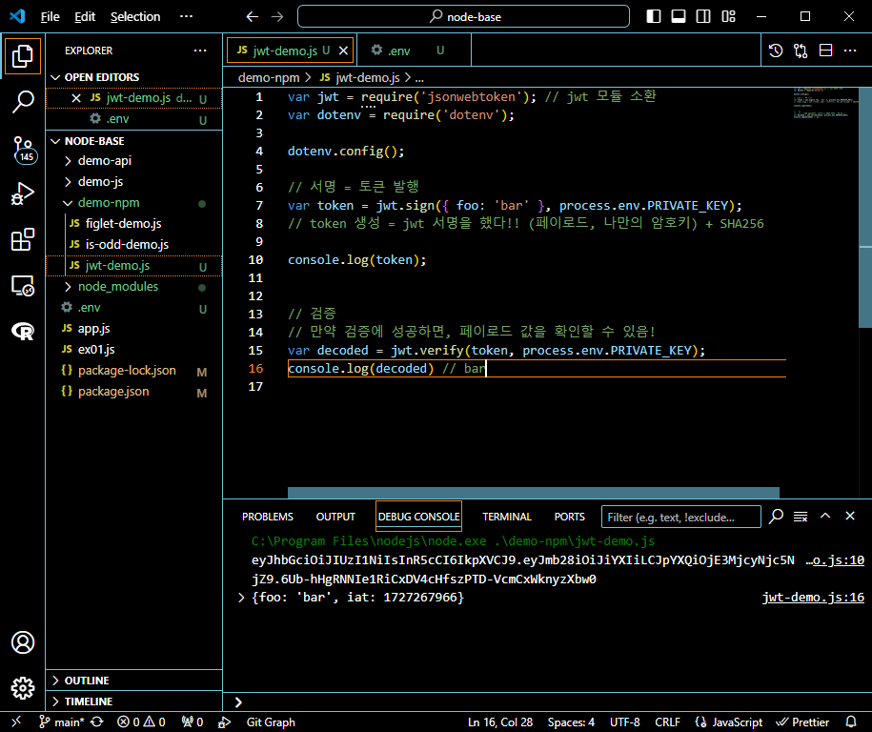Toggle the Secondary Side Bar visibility
Image resolution: width=872 pixels, height=732 pixels.
click(x=703, y=17)
